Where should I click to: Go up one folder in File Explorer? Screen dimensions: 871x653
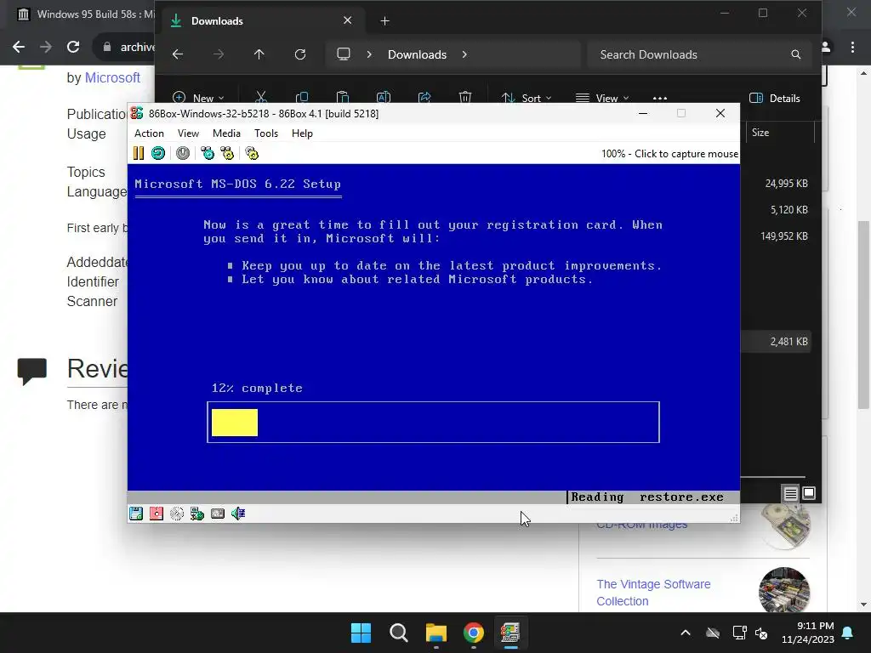[x=259, y=54]
